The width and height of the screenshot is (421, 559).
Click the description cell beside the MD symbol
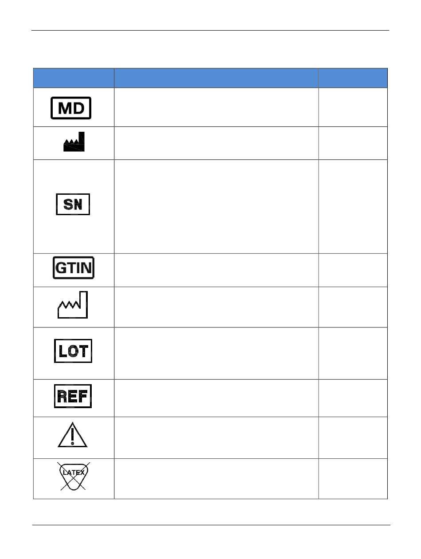click(216, 107)
